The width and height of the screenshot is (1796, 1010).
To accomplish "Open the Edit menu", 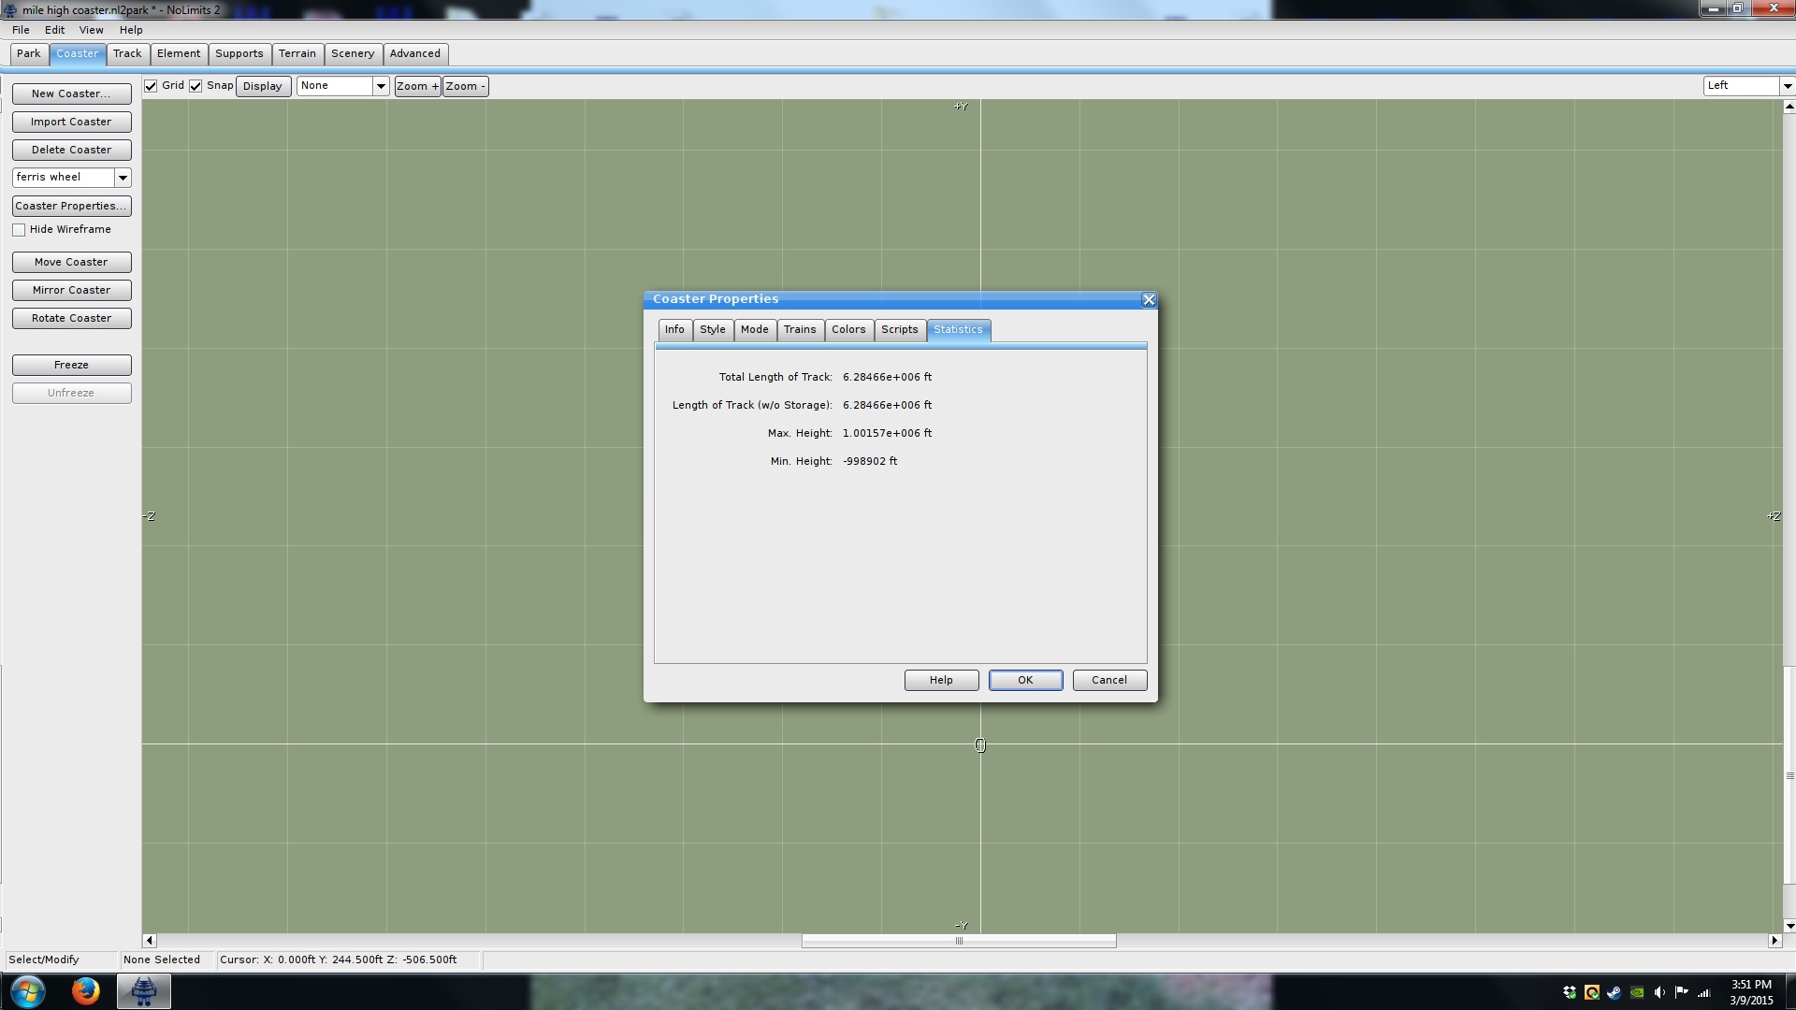I will point(54,30).
